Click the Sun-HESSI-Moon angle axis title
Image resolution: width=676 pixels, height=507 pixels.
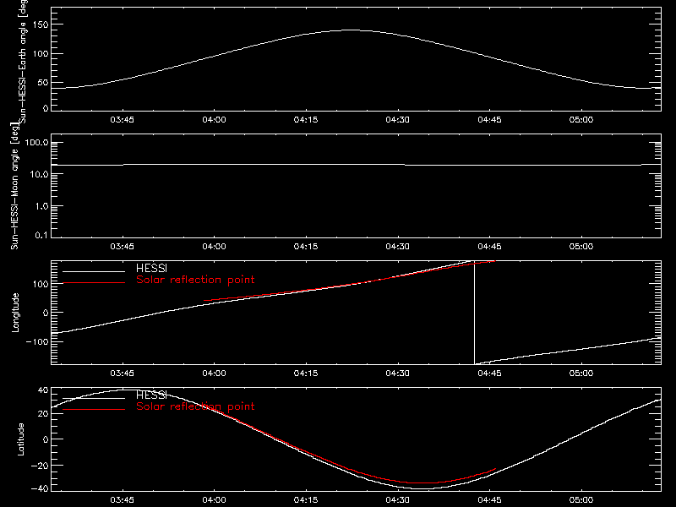(14, 186)
